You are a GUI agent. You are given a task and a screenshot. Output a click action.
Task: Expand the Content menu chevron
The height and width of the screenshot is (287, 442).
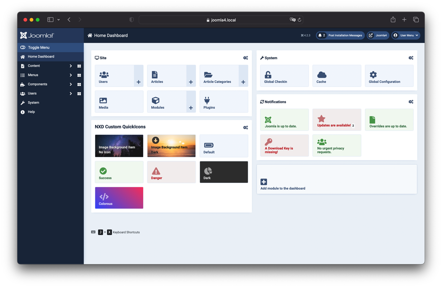pos(71,66)
